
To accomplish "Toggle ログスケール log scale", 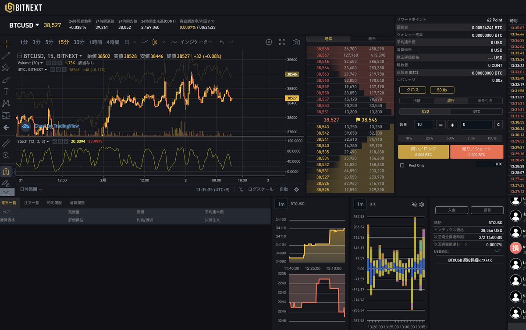I will pyautogui.click(x=261, y=189).
